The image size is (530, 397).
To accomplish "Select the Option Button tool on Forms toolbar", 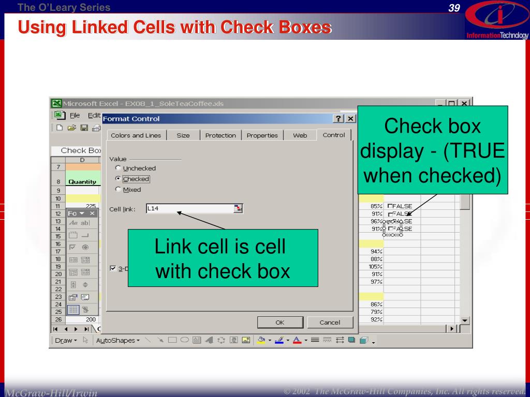I will point(85,248).
